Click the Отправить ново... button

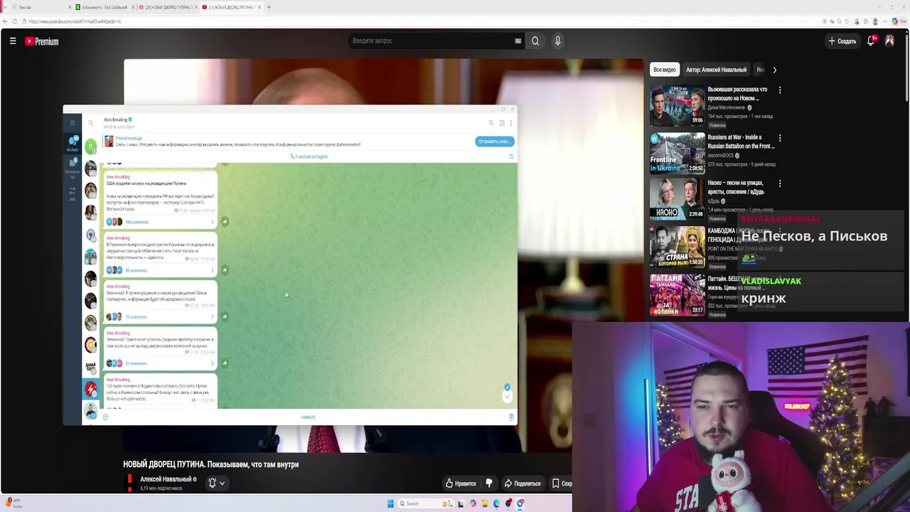pyautogui.click(x=494, y=142)
